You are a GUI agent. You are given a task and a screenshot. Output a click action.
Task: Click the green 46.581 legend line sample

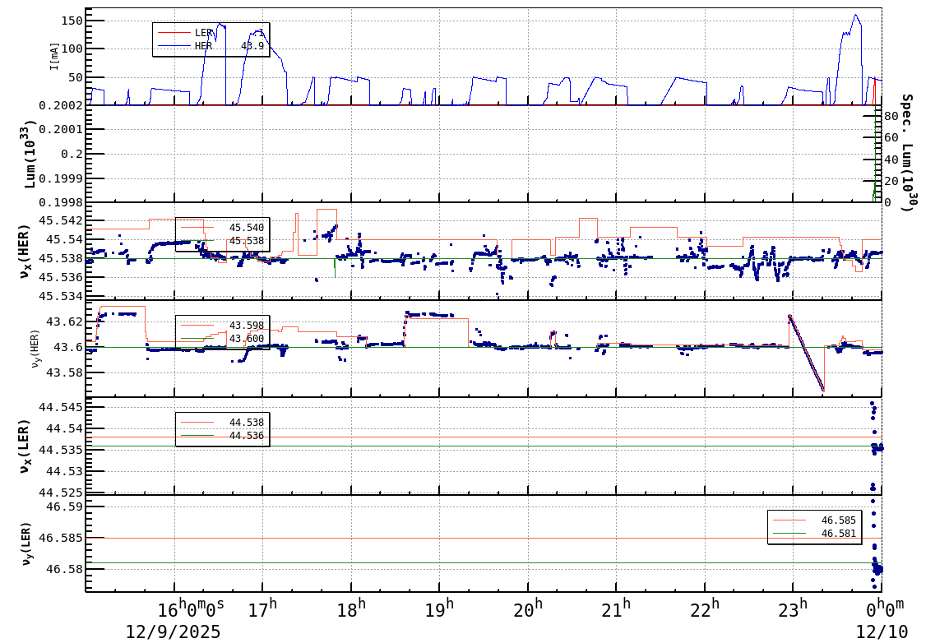point(789,535)
